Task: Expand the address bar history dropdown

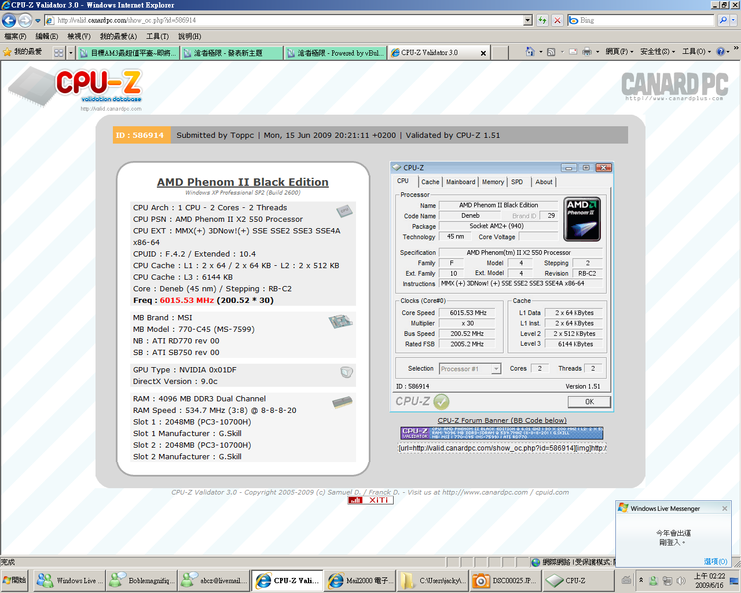Action: click(x=527, y=20)
